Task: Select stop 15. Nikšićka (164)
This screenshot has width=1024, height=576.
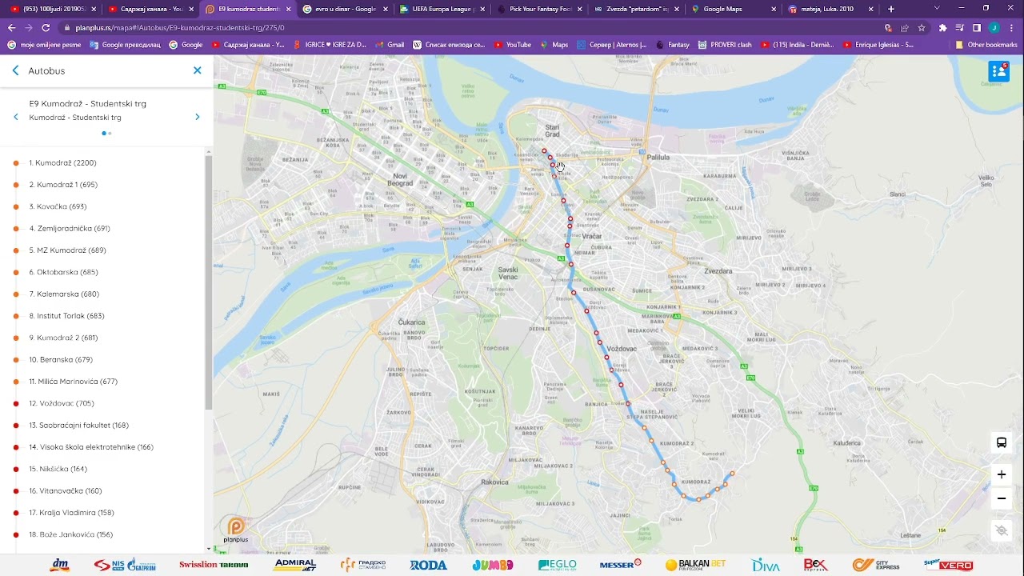Action: (x=58, y=469)
